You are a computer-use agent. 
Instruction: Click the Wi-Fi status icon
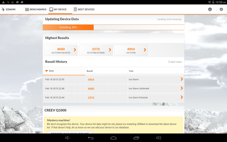click(x=209, y=2)
